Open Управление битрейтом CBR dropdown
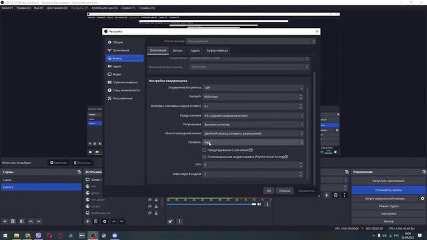 tap(253, 87)
